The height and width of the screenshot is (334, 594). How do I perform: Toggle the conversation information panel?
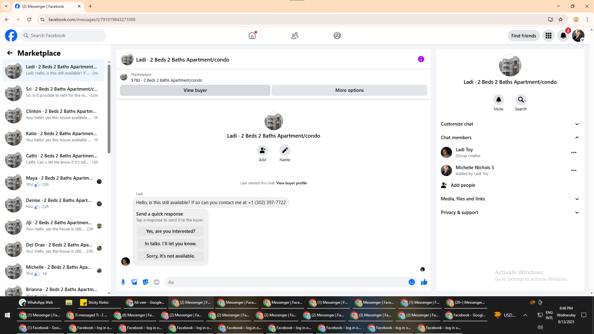[x=421, y=59]
